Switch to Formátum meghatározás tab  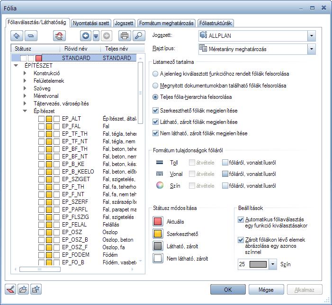tap(166, 23)
